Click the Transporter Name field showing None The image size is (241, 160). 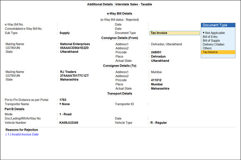[x=66, y=104]
